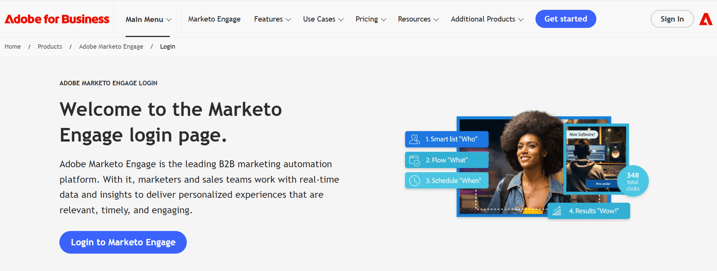Expand the Additional Products menu

click(487, 19)
